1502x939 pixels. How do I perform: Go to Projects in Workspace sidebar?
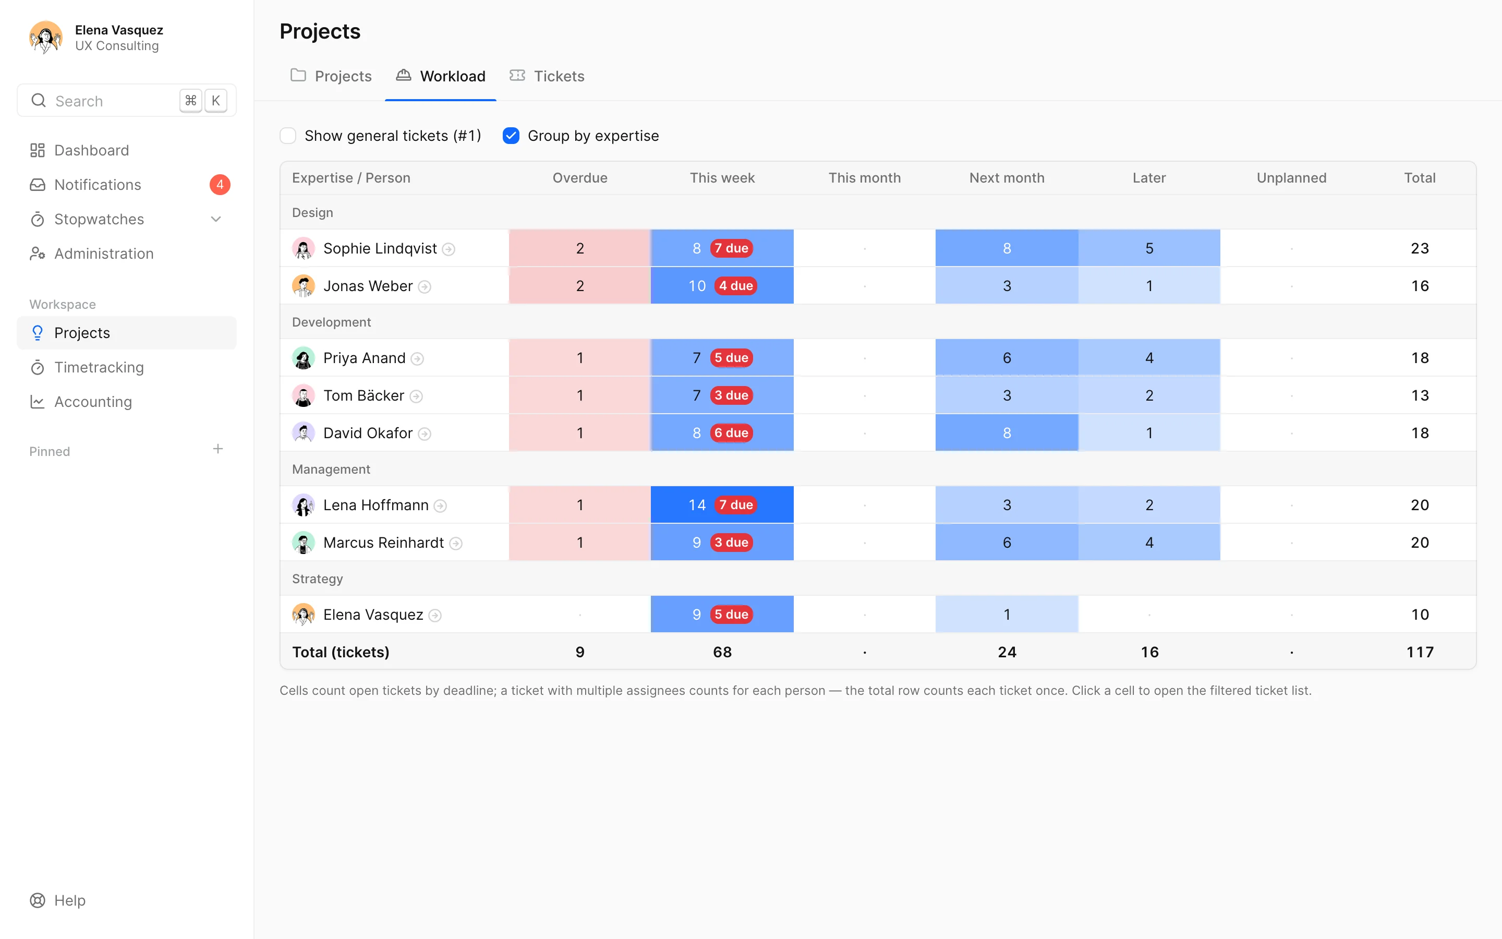click(x=127, y=333)
